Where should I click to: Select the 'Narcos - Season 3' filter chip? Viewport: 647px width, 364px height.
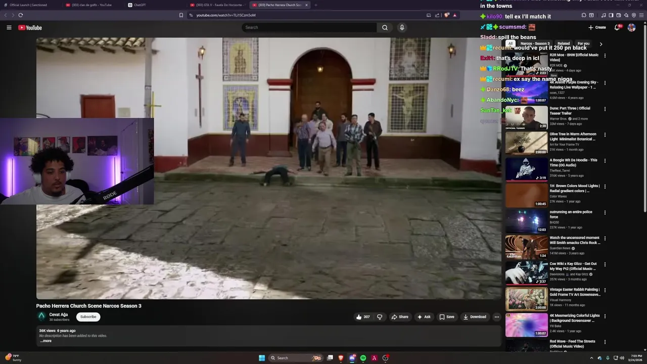coord(535,43)
